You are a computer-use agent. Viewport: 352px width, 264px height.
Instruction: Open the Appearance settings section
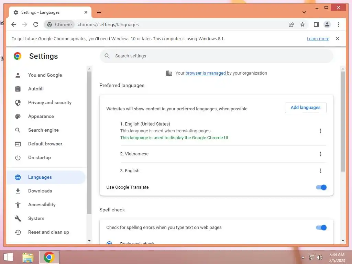(46, 116)
